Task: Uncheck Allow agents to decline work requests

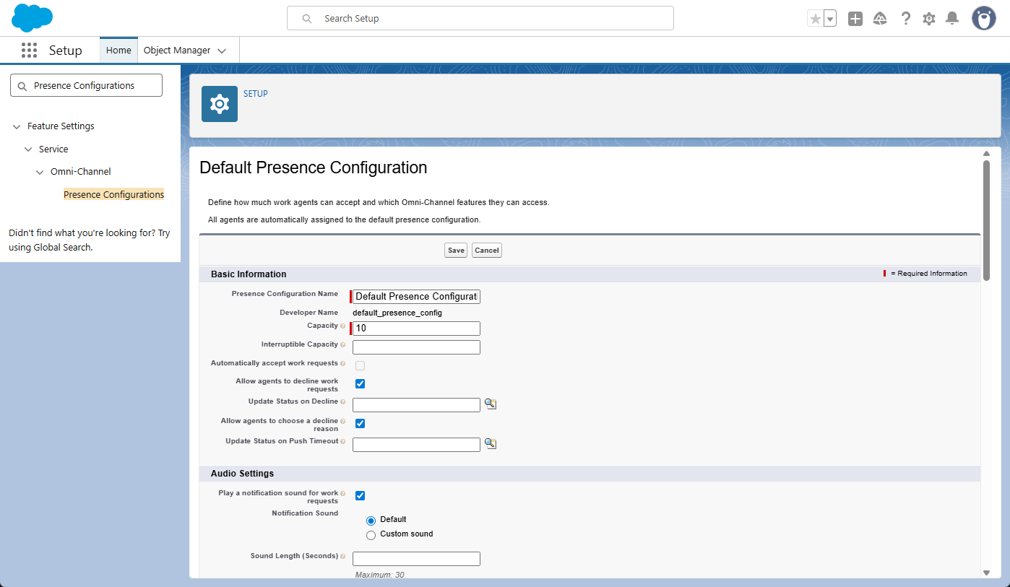Action: [x=360, y=383]
